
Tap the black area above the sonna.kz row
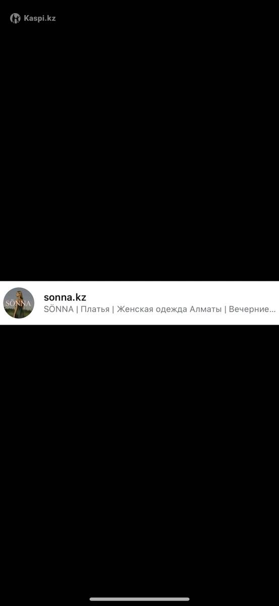139,151
